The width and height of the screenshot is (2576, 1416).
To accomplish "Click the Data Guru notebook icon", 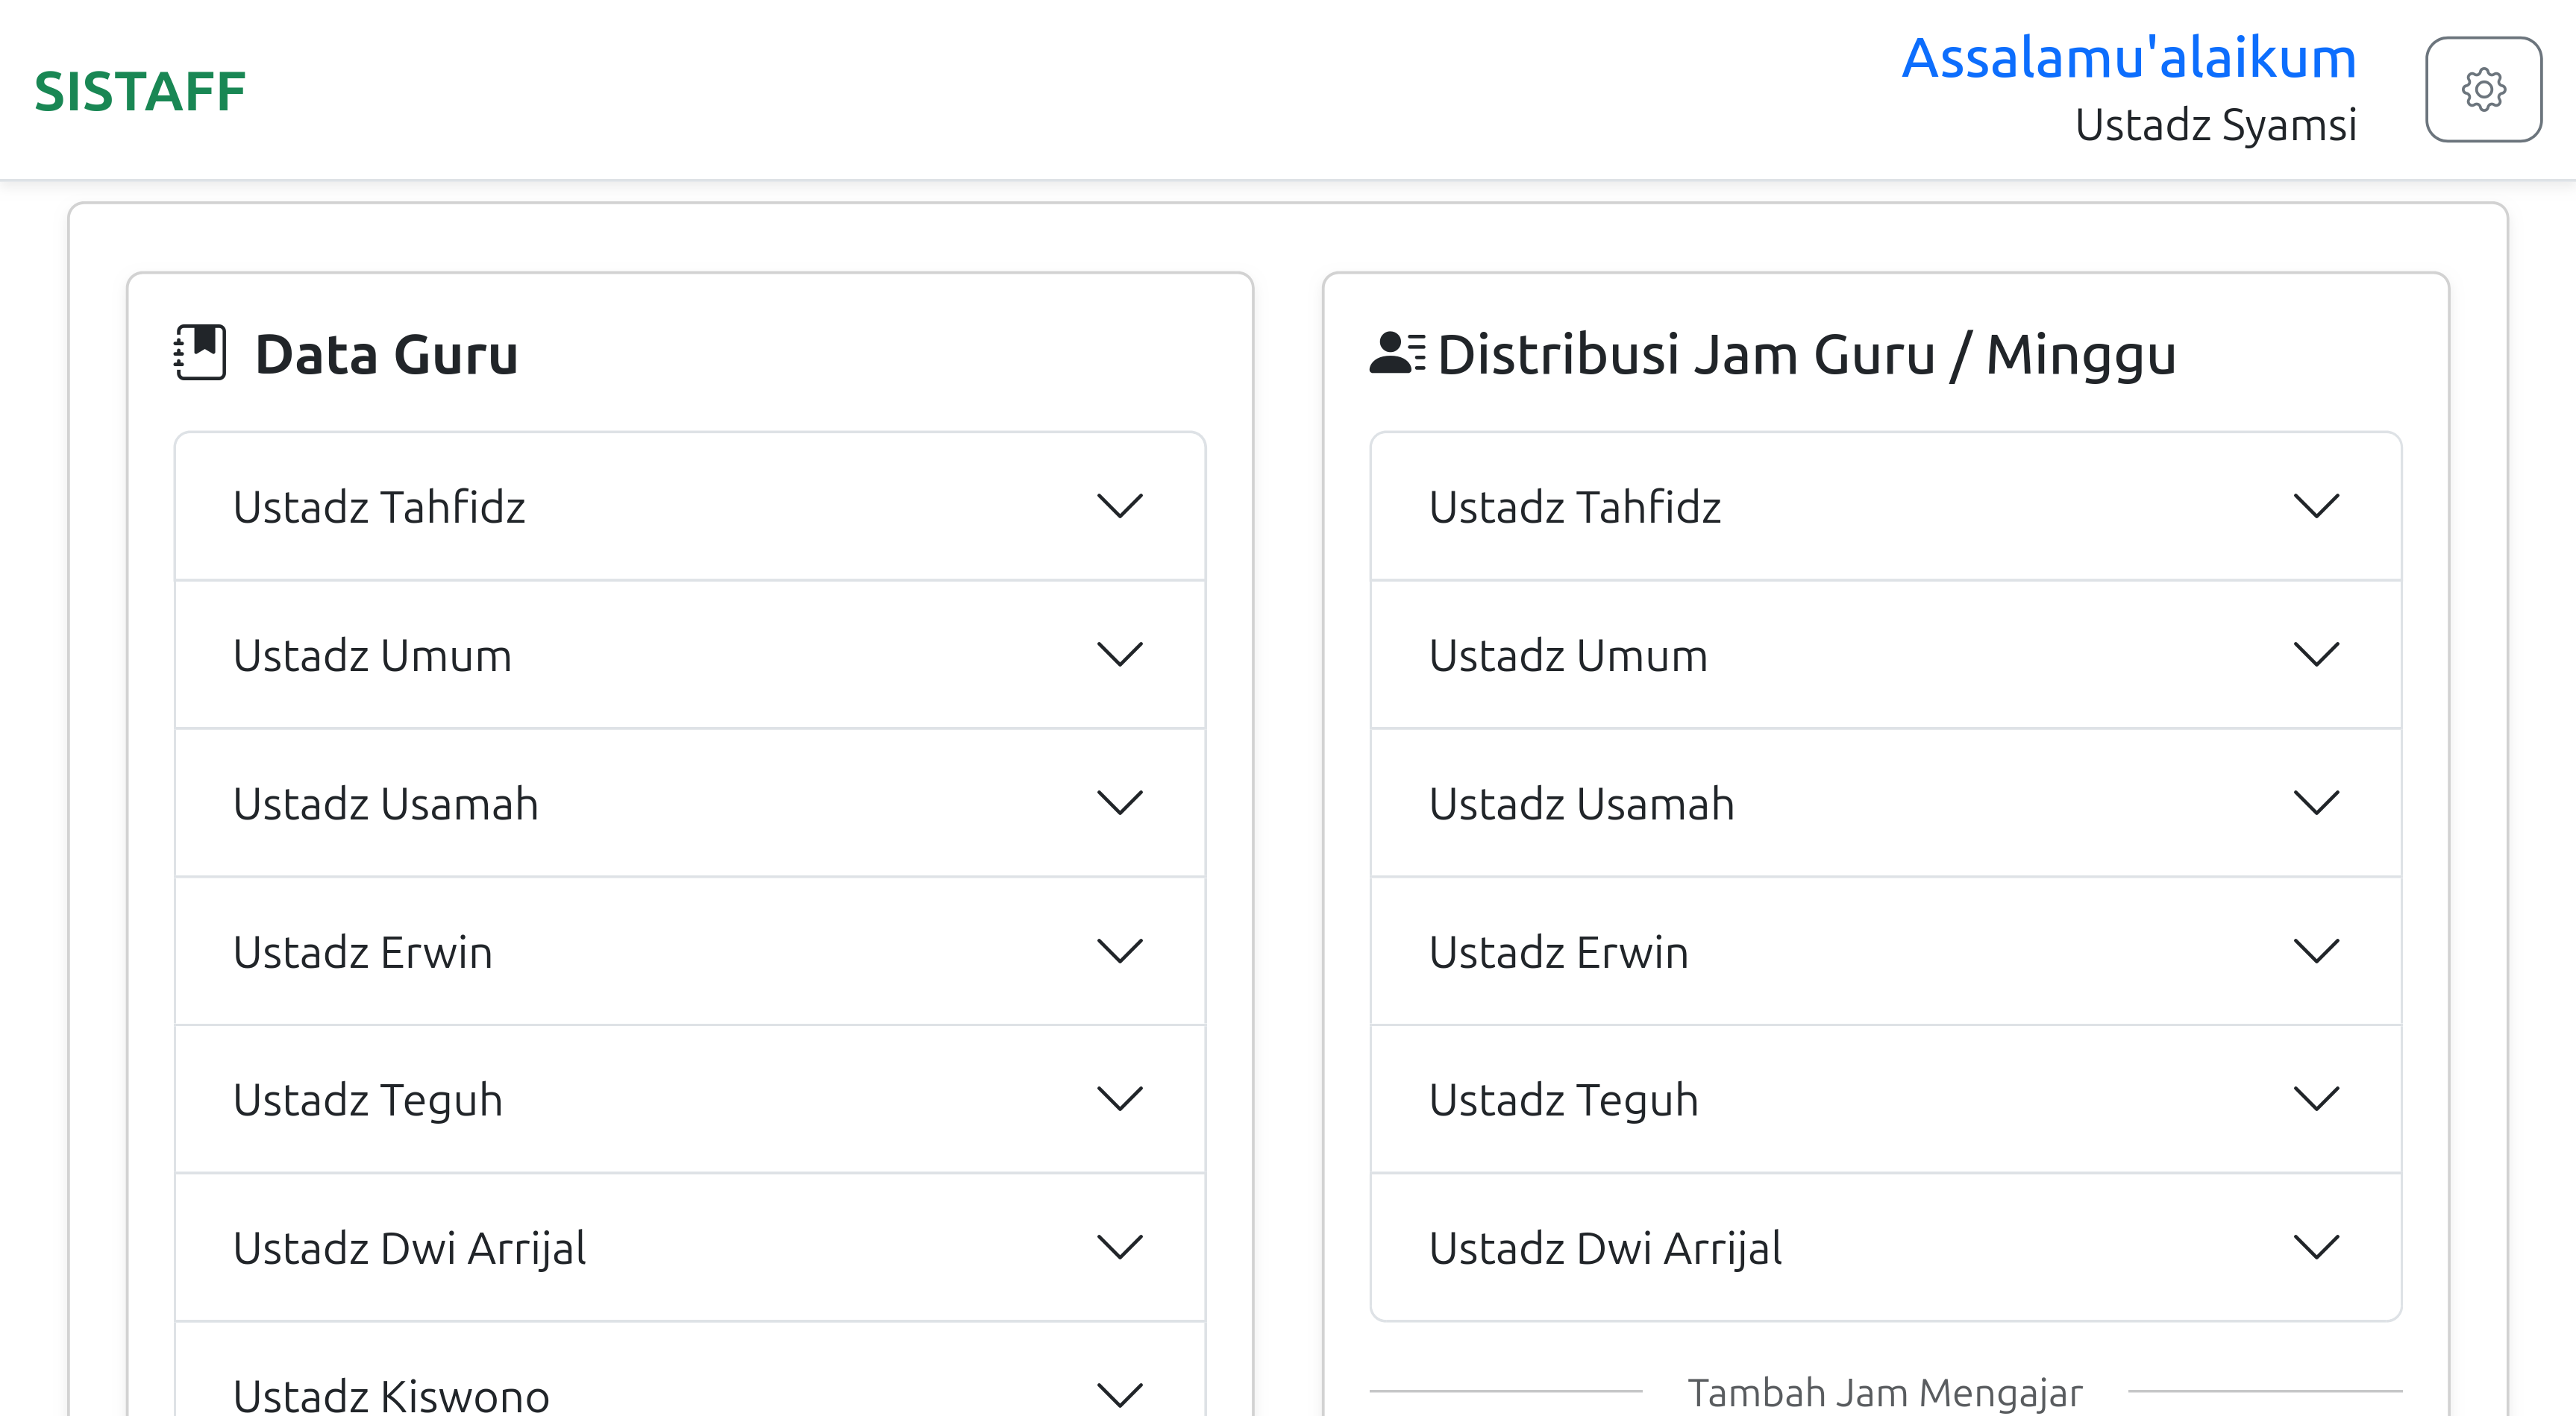I will coord(200,353).
